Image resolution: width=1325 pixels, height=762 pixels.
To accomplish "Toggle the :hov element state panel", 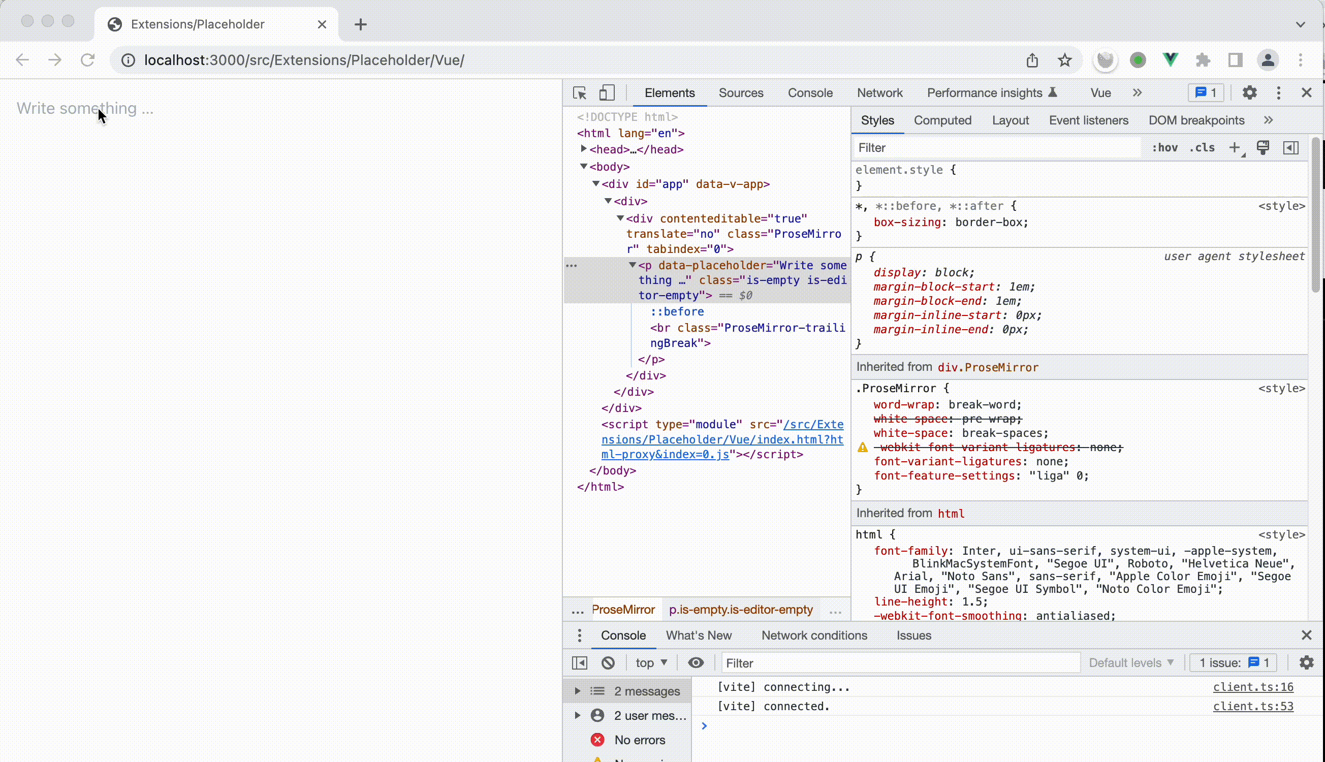I will click(x=1164, y=148).
